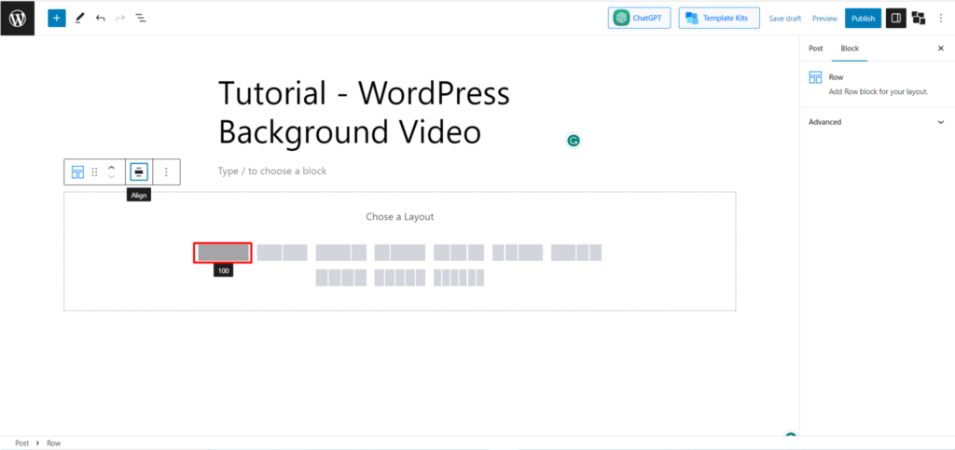Click the Preview link

824,19
